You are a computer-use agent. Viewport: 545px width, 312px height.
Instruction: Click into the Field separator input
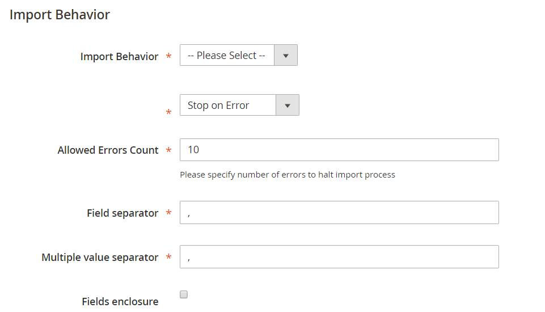coord(339,213)
